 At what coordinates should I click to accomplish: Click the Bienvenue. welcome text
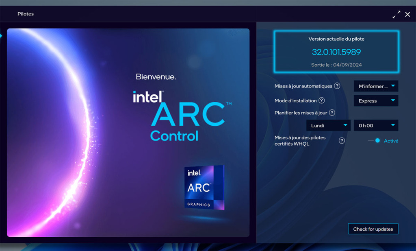[x=156, y=77]
